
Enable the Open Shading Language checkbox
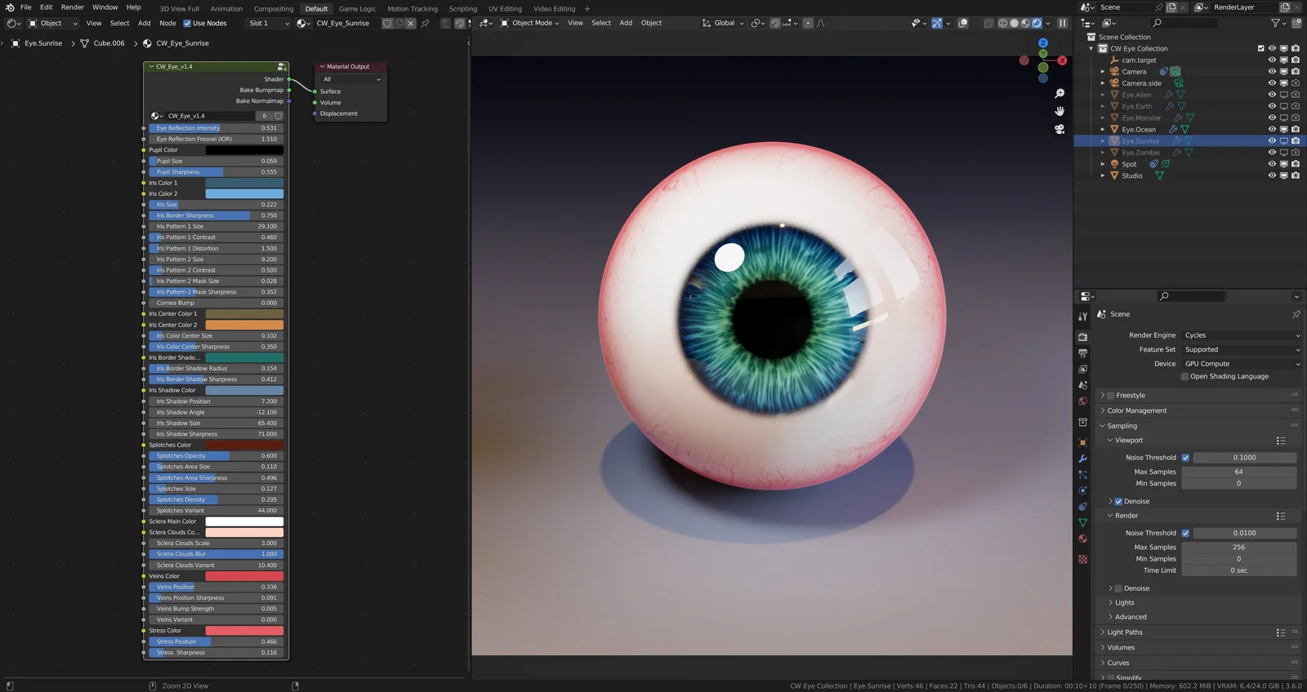click(x=1184, y=377)
